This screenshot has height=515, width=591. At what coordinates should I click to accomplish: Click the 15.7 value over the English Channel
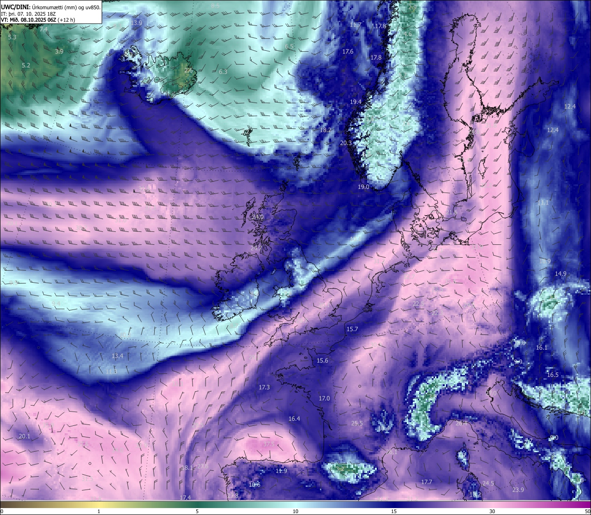pyautogui.click(x=352, y=329)
